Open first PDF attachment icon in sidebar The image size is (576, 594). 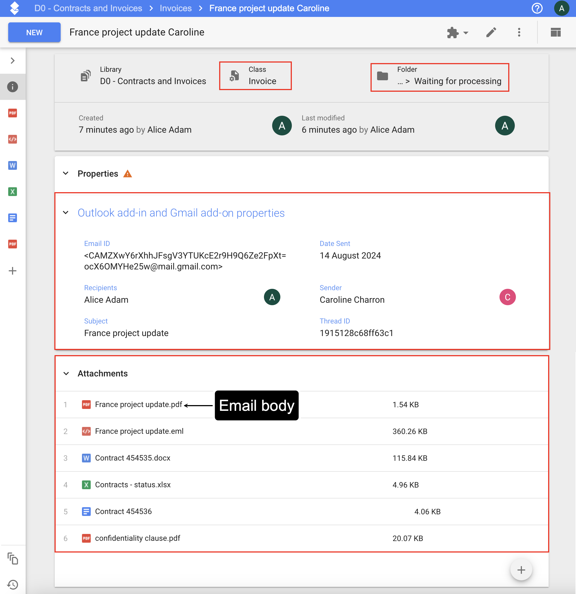(x=13, y=113)
